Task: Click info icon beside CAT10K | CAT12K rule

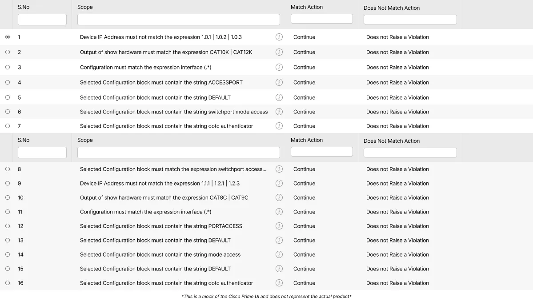Action: click(x=279, y=52)
